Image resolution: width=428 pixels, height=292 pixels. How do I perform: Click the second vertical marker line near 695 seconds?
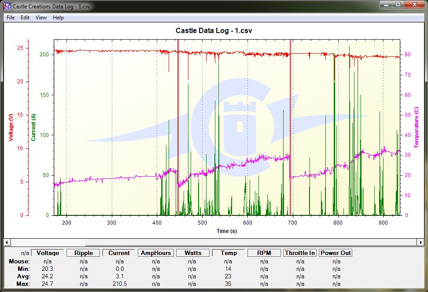(x=291, y=127)
